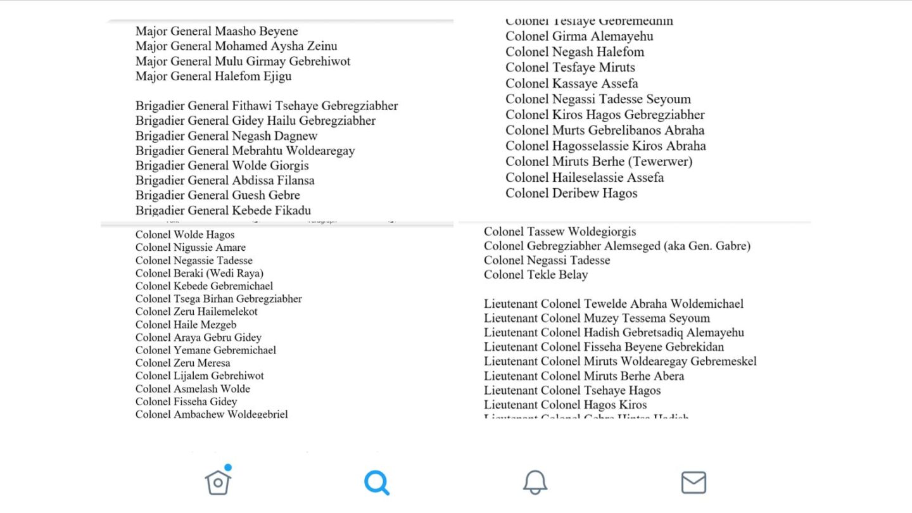
Task: Click 'Colonel Gebregziabher Alemseged (aka Gen. Gabre)'
Action: click(617, 246)
